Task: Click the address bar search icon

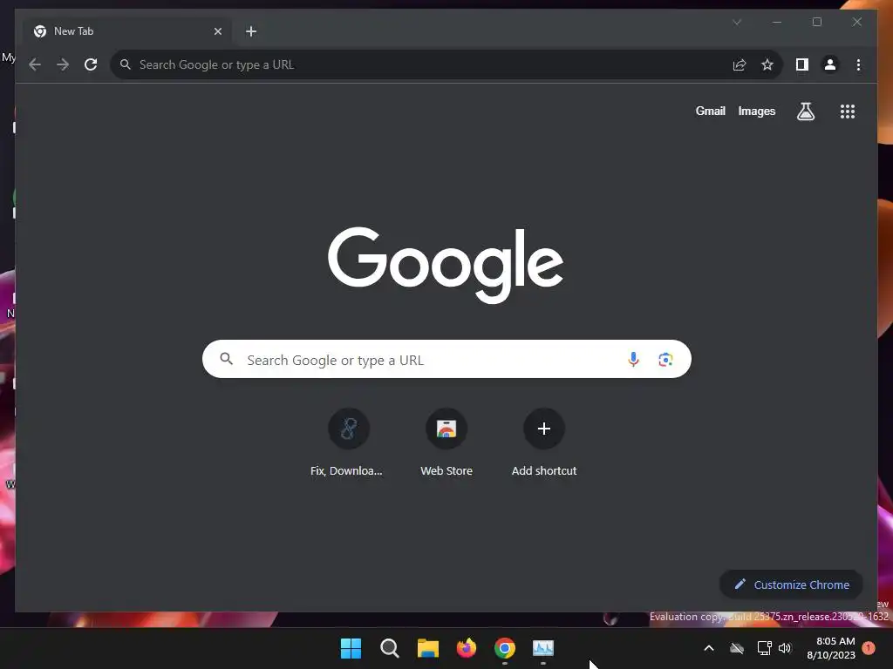Action: click(x=126, y=64)
